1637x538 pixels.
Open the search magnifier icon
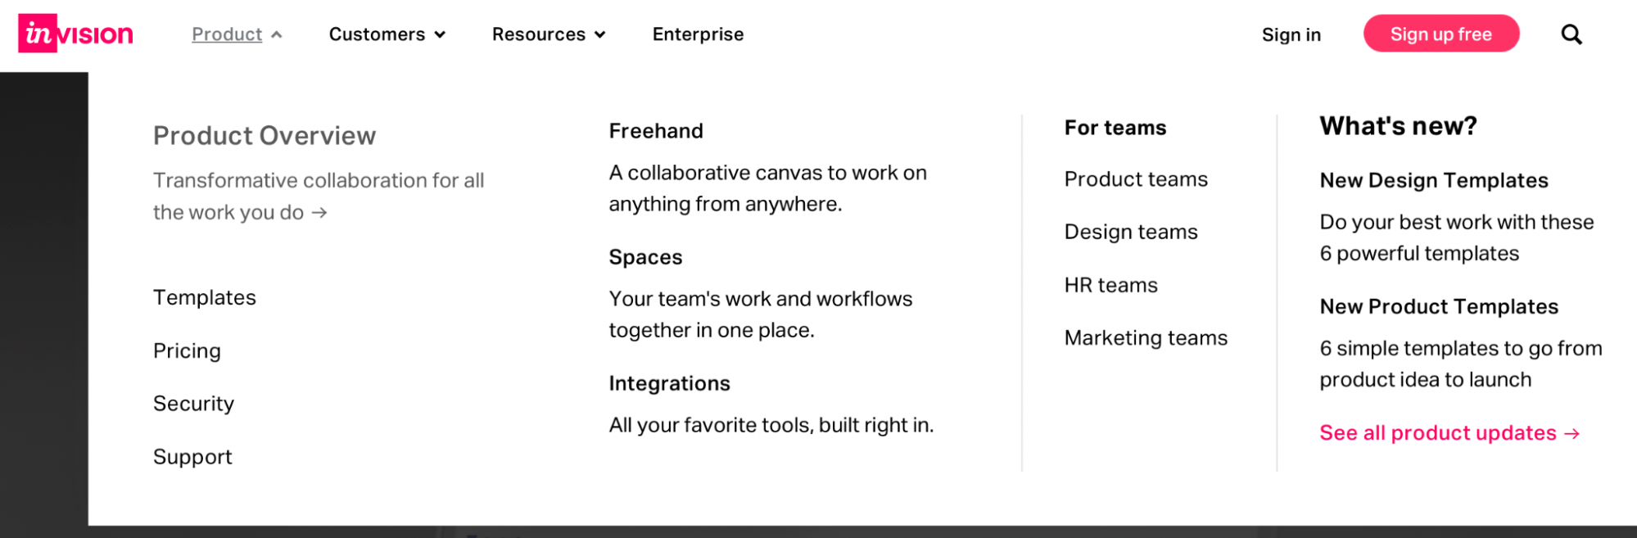pyautogui.click(x=1571, y=34)
